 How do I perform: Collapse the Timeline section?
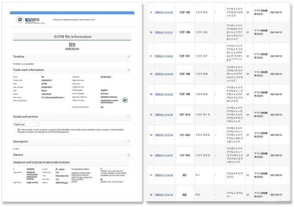pyautogui.click(x=128, y=57)
